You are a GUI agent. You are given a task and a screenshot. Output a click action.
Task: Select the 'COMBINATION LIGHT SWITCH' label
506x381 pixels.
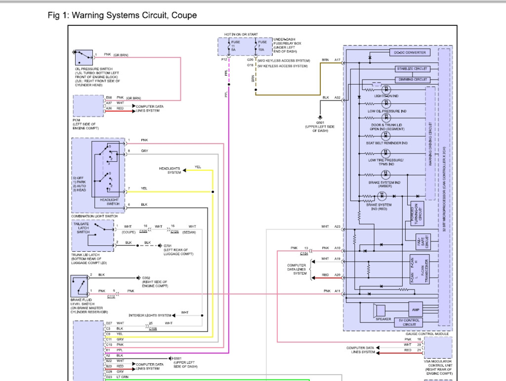pos(94,216)
